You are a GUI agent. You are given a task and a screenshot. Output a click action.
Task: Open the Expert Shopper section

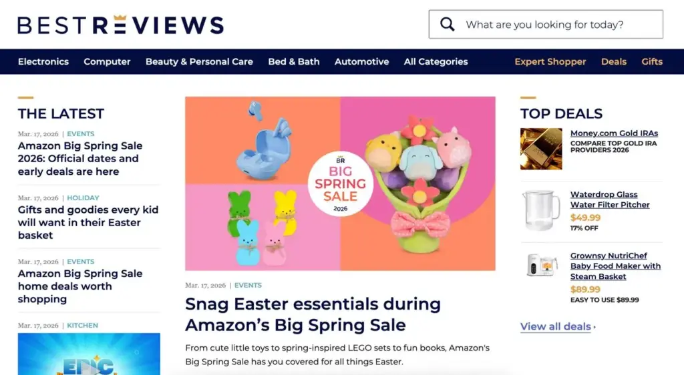click(550, 61)
